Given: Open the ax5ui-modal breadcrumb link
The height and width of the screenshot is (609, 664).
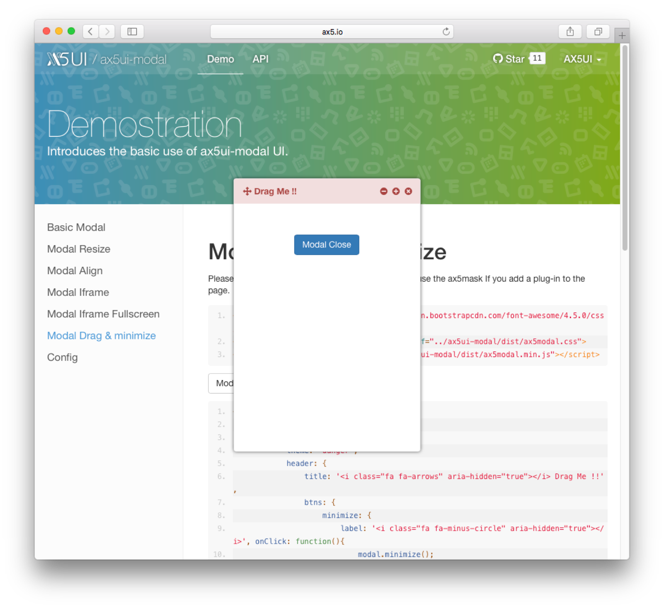Looking at the screenshot, I should 133,59.
